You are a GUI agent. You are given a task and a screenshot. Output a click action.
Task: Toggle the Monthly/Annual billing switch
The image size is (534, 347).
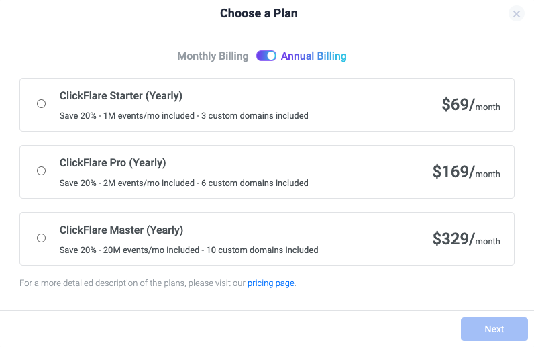266,56
